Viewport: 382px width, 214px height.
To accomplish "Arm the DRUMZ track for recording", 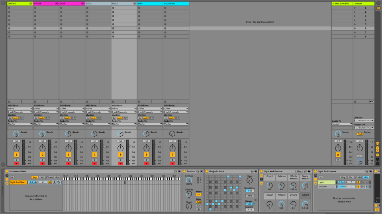I will (x=17, y=163).
